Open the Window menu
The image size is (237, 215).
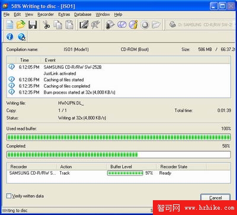(x=103, y=14)
